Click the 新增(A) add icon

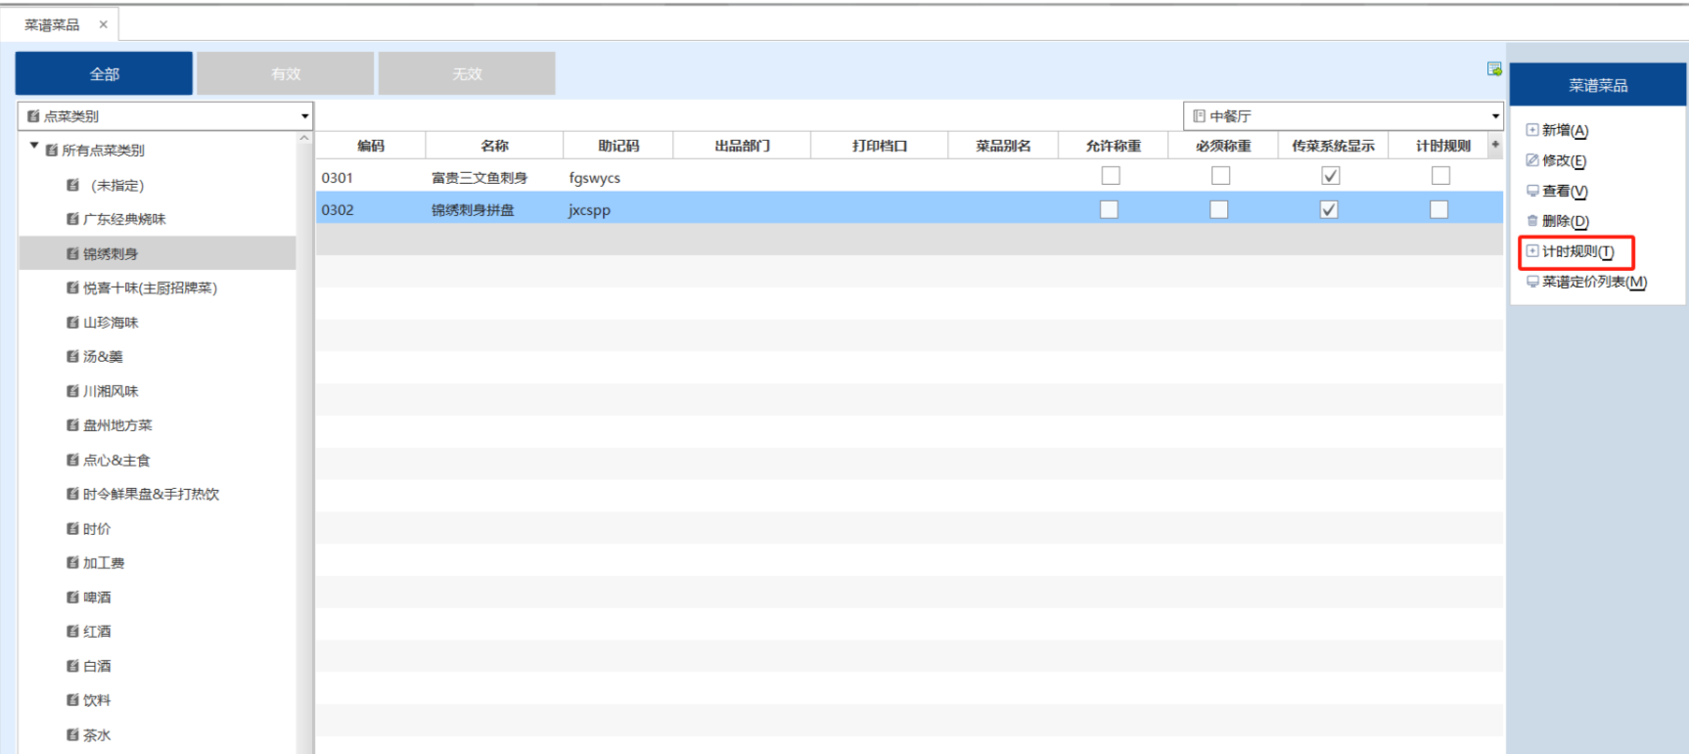(x=1532, y=130)
